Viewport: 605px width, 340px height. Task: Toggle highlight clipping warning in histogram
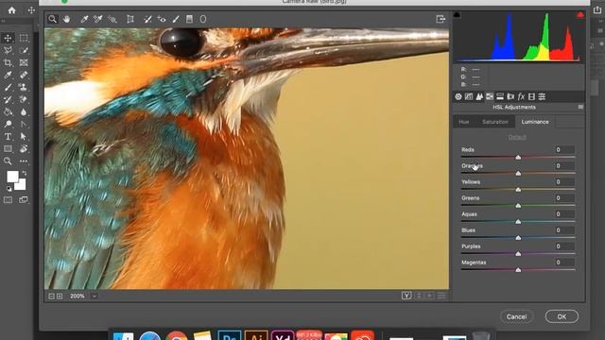tap(579, 15)
